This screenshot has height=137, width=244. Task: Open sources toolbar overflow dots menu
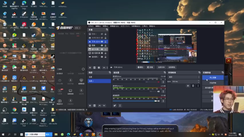[107, 68]
